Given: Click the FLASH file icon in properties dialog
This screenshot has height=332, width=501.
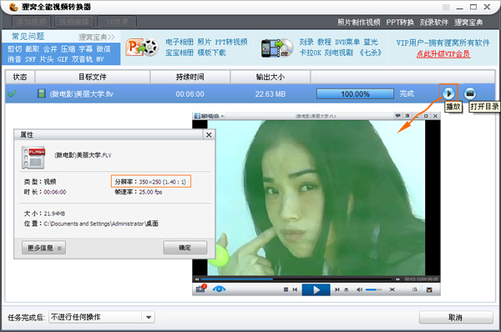Looking at the screenshot, I should click(x=33, y=158).
